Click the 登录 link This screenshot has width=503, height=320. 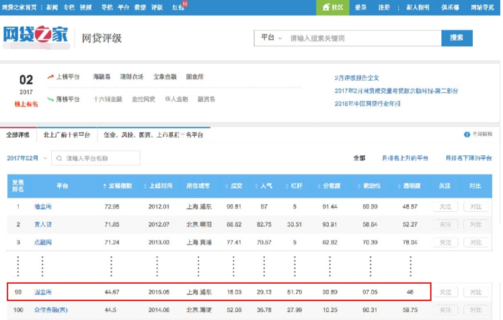(361, 7)
